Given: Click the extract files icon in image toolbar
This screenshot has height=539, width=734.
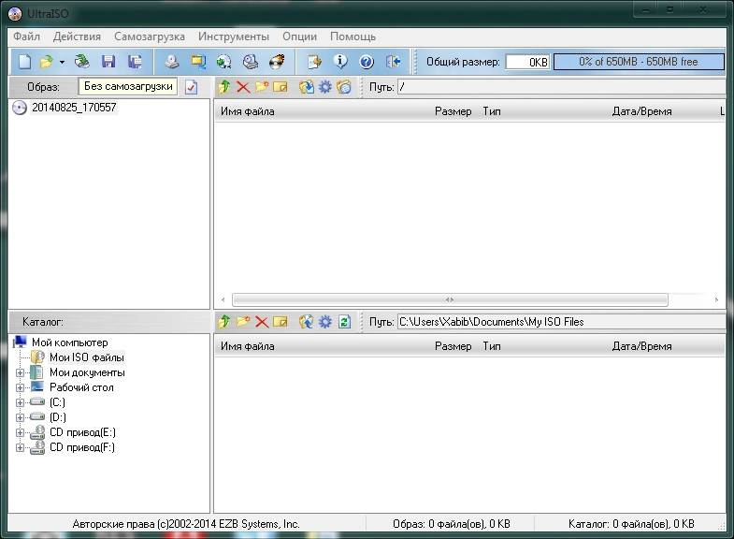Looking at the screenshot, I should tap(306, 87).
